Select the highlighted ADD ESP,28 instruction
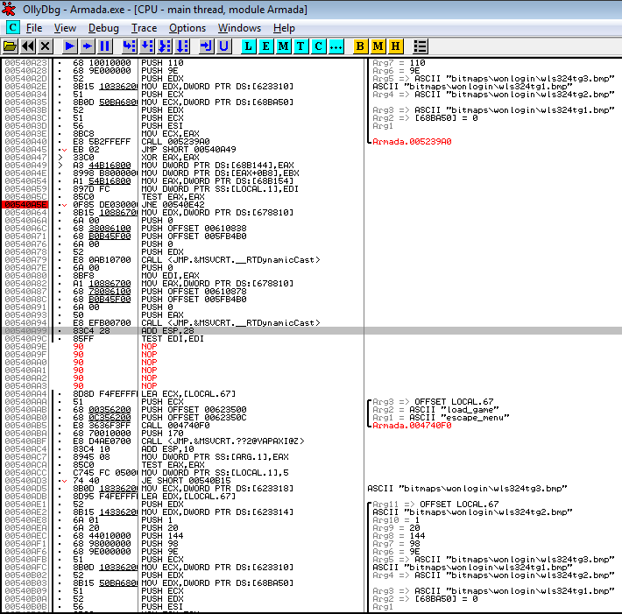This screenshot has height=614, width=622. pos(168,331)
